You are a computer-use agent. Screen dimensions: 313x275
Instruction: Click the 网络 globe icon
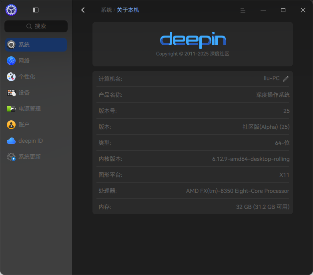coord(11,61)
